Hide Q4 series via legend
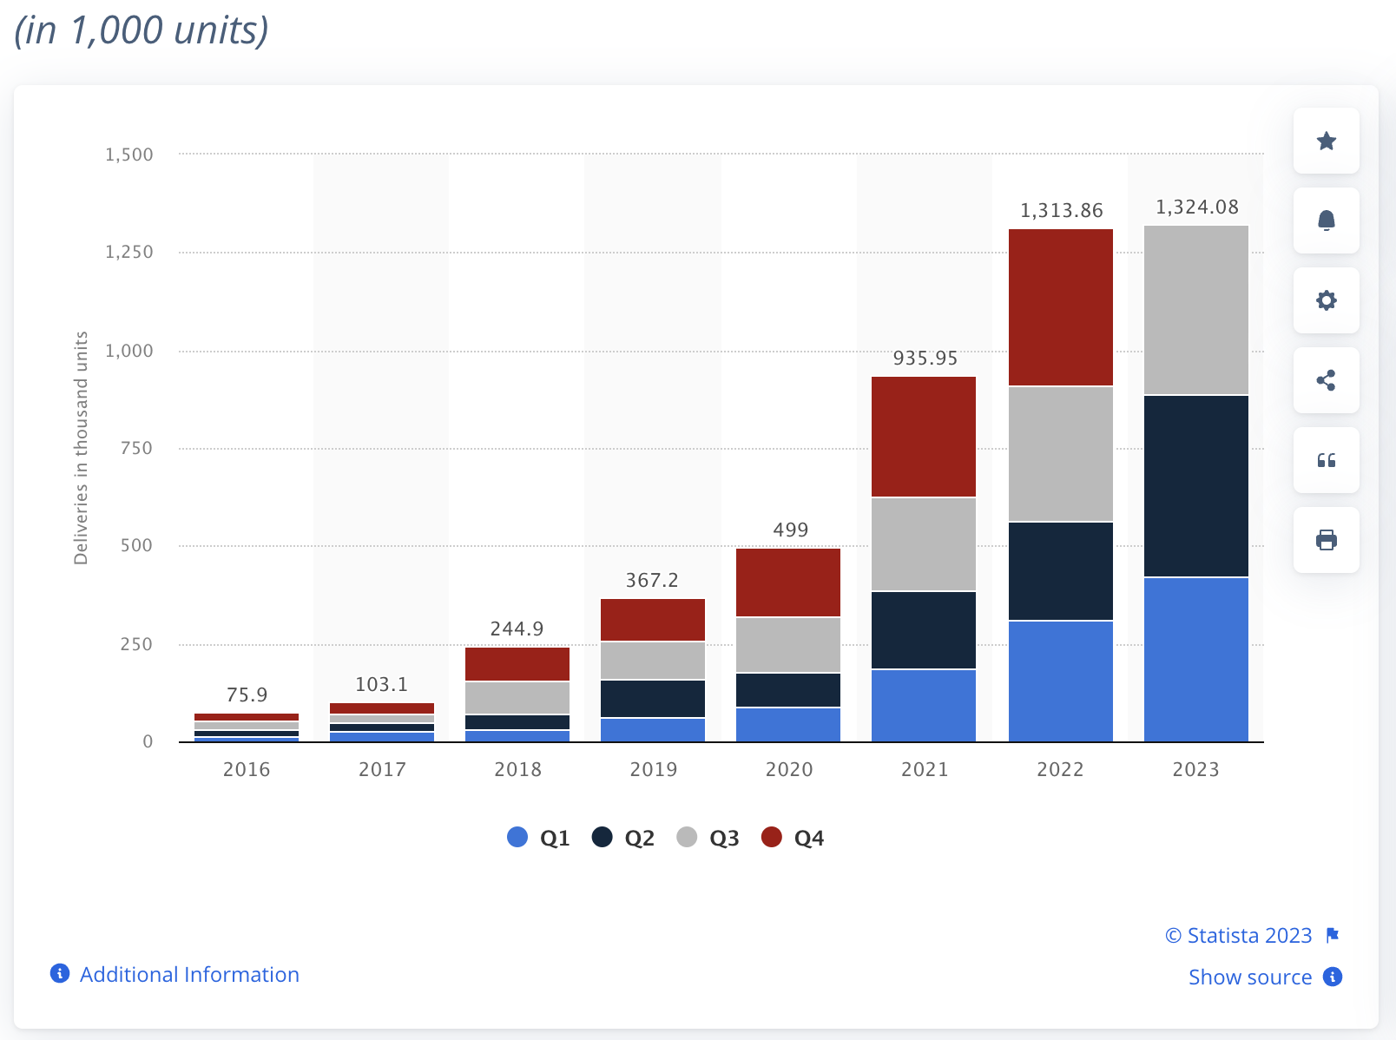The height and width of the screenshot is (1040, 1396). click(793, 838)
